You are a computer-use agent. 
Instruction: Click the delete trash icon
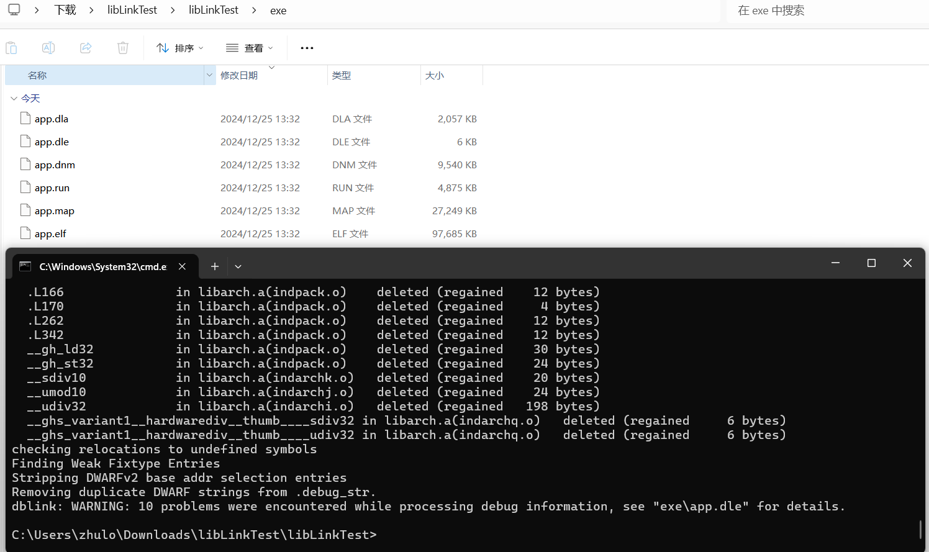123,48
